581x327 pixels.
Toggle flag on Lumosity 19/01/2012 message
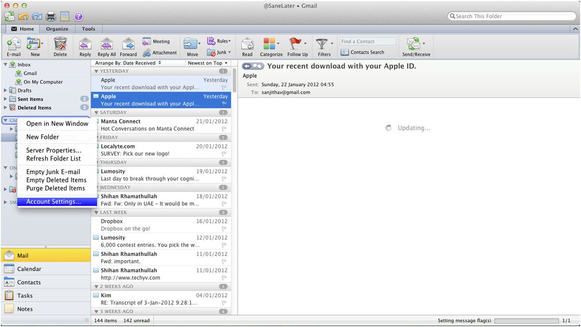click(224, 179)
